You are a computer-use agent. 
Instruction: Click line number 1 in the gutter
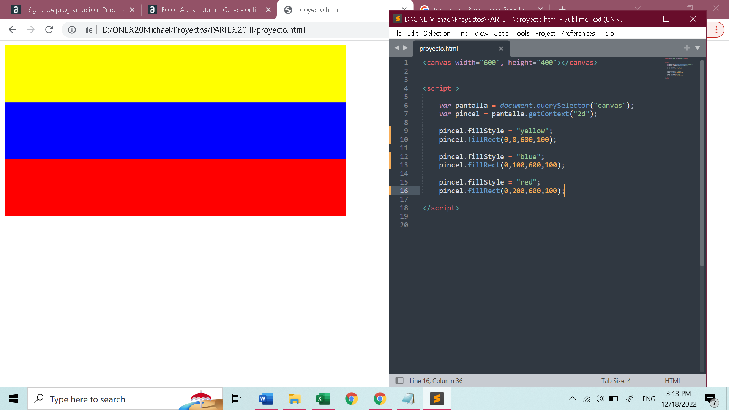click(x=406, y=63)
